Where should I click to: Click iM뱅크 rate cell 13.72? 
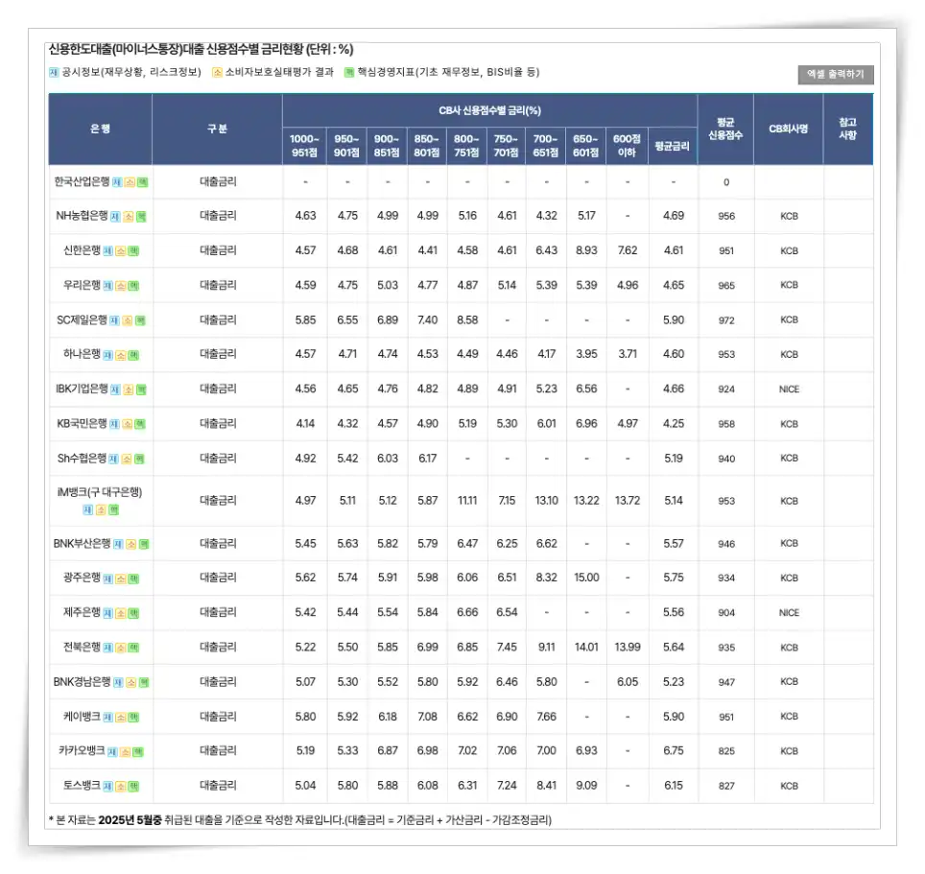tap(628, 501)
